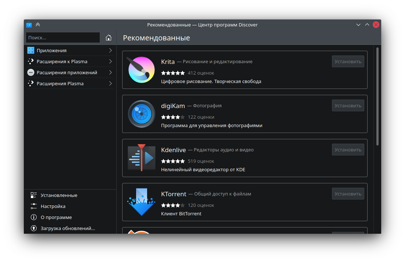The image size is (405, 262).
Task: Click 'Рисование и редактирование' category label
Action: (218, 62)
